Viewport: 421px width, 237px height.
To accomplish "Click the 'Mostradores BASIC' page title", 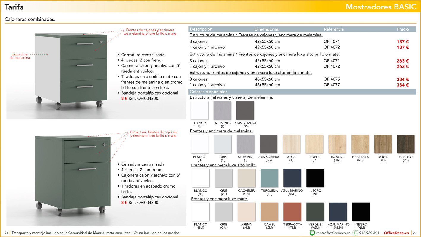I will (381, 7).
